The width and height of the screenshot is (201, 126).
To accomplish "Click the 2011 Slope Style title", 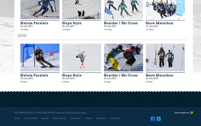I will pyautogui.click(x=72, y=23).
